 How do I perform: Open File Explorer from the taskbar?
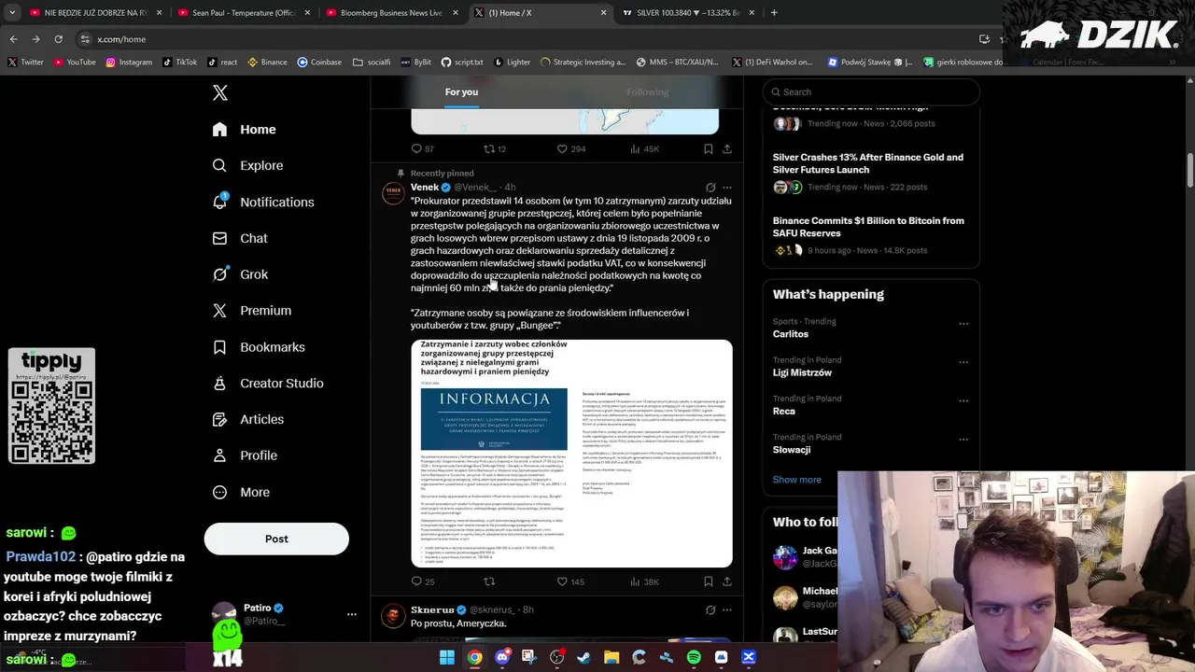tap(612, 657)
